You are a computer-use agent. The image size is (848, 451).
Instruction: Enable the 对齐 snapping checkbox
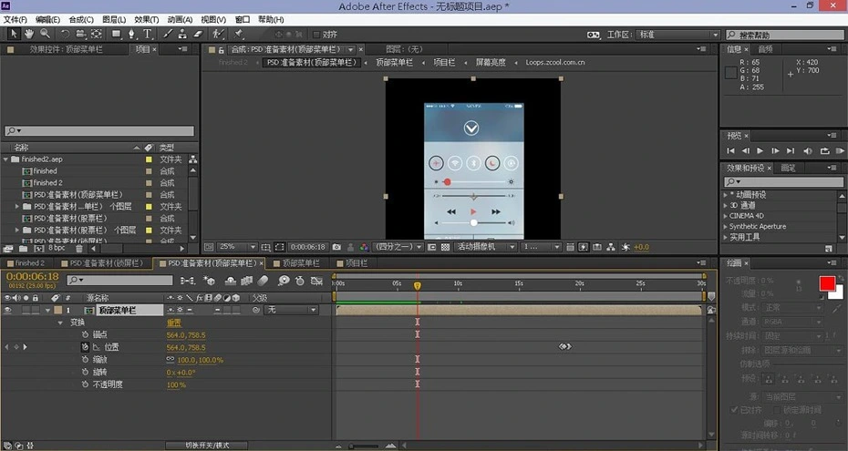tap(317, 34)
